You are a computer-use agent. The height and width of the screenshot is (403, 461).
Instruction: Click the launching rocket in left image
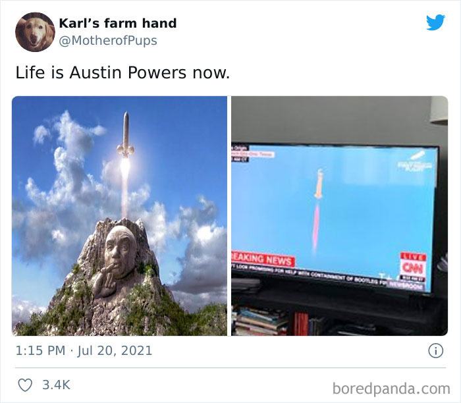pos(126,134)
